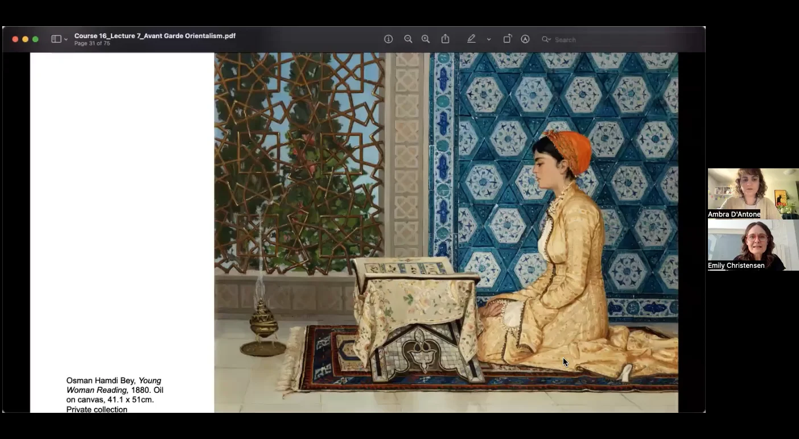Select the Highlight pen tool
The width and height of the screenshot is (799, 439).
[471, 39]
